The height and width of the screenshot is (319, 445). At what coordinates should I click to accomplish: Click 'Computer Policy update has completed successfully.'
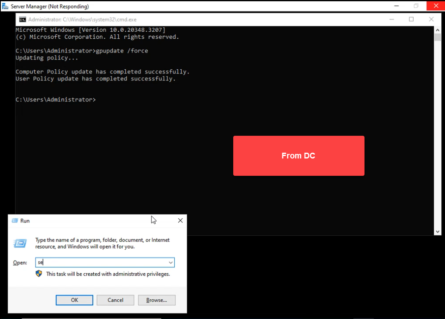102,72
